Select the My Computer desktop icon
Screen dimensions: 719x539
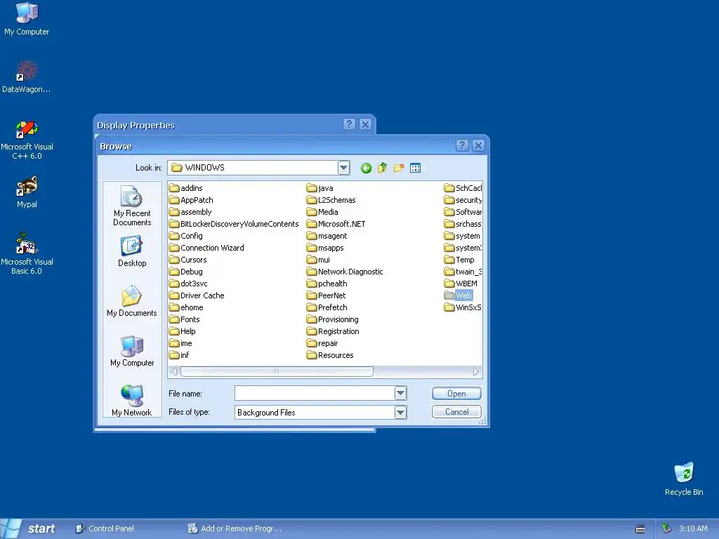[27, 19]
